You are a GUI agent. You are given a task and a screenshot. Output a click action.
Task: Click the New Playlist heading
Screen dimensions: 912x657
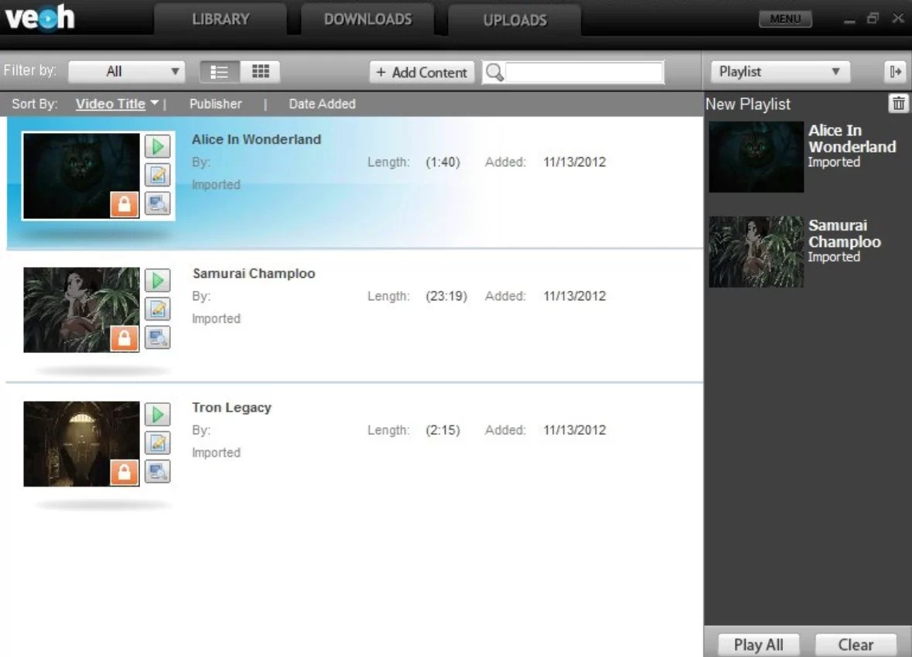(x=748, y=104)
